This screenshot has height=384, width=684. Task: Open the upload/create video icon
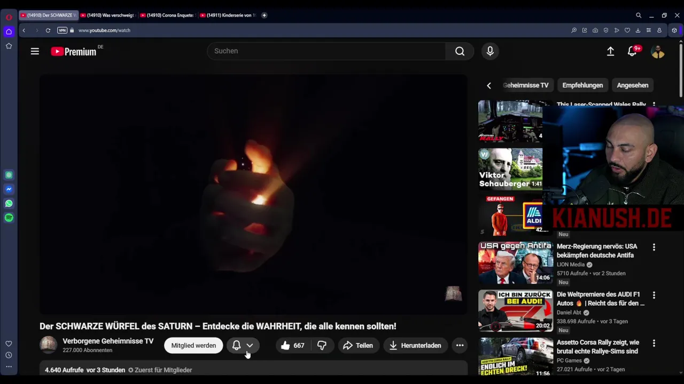tap(610, 51)
